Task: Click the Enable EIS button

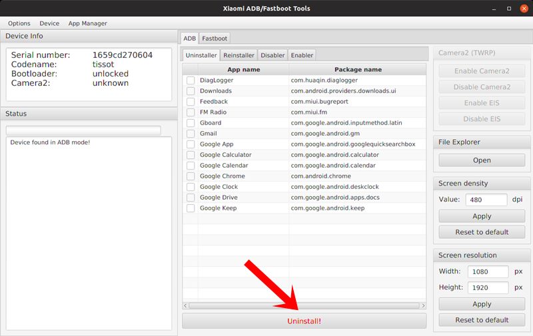Action: pyautogui.click(x=482, y=103)
